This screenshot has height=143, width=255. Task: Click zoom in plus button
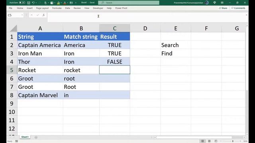tap(240, 141)
